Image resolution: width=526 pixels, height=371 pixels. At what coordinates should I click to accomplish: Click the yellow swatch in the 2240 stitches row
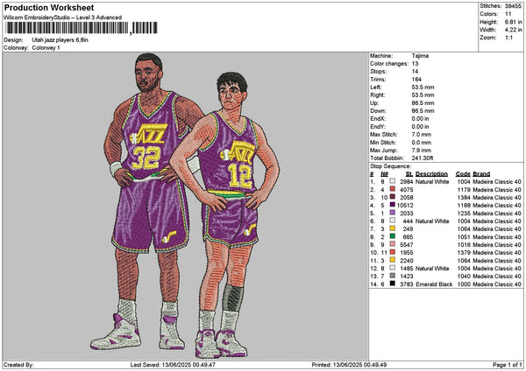393,260
